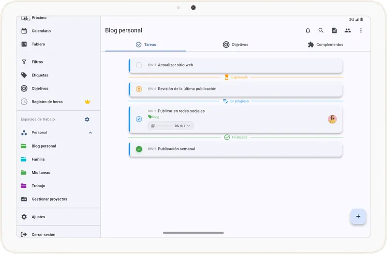Screen dimensions: 387x254
Task: Mark "Actualizar sitio web" as complete
Action: point(139,65)
